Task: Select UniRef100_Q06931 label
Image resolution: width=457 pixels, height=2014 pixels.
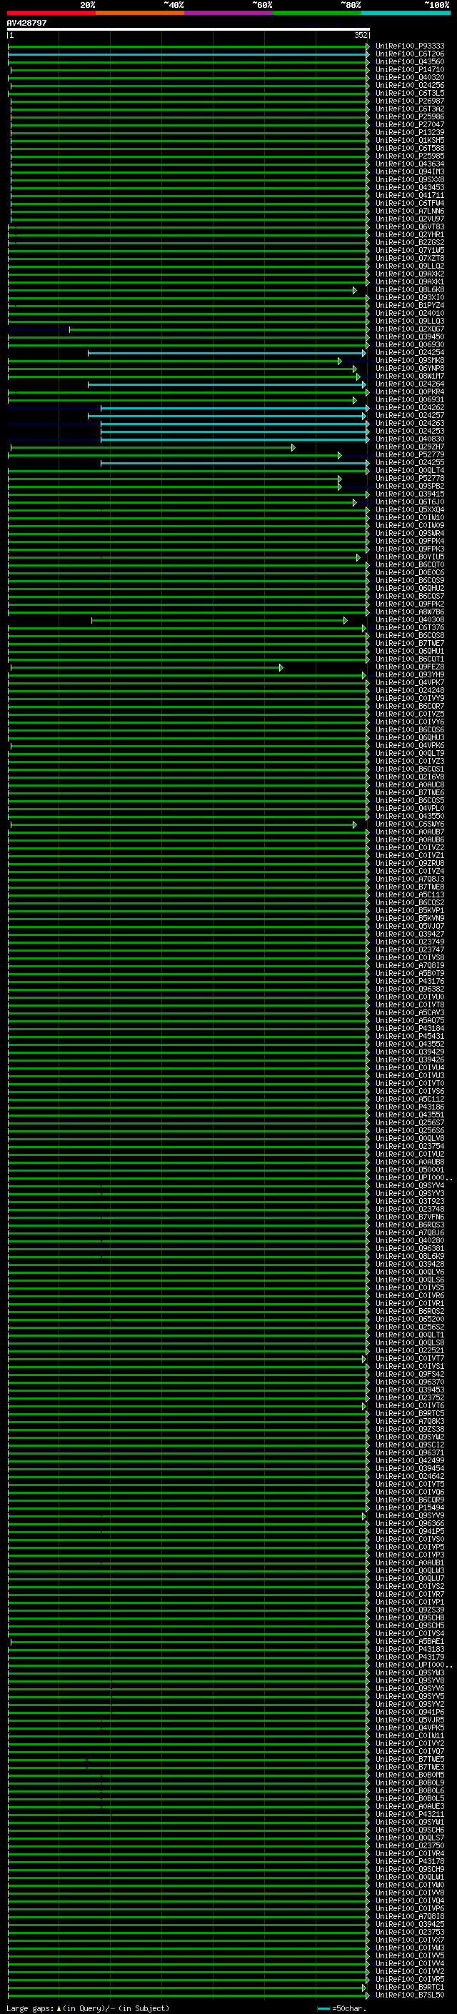Action: (x=410, y=400)
